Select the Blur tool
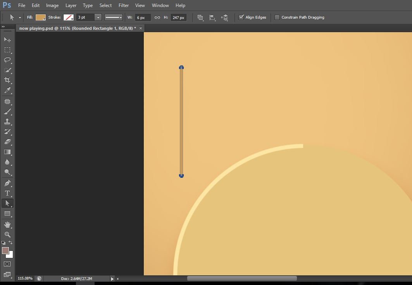This screenshot has width=412, height=285. pos(7,162)
